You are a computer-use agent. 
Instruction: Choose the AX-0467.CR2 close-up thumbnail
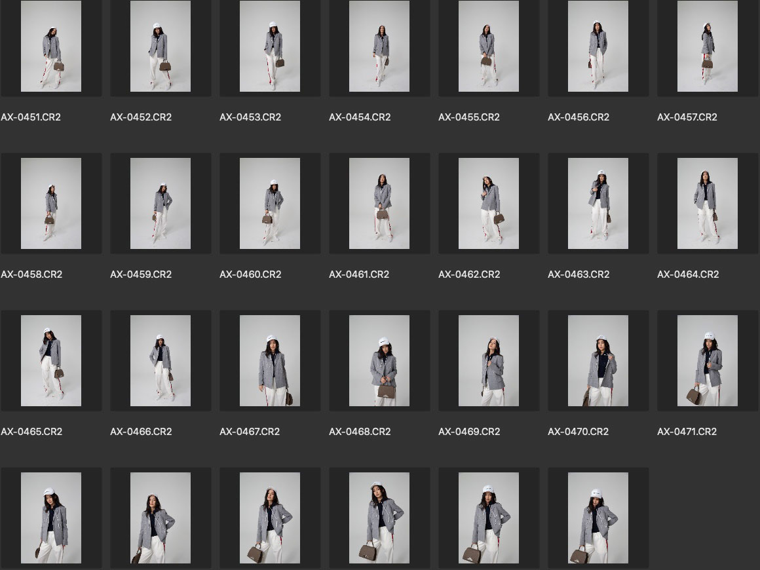270,360
